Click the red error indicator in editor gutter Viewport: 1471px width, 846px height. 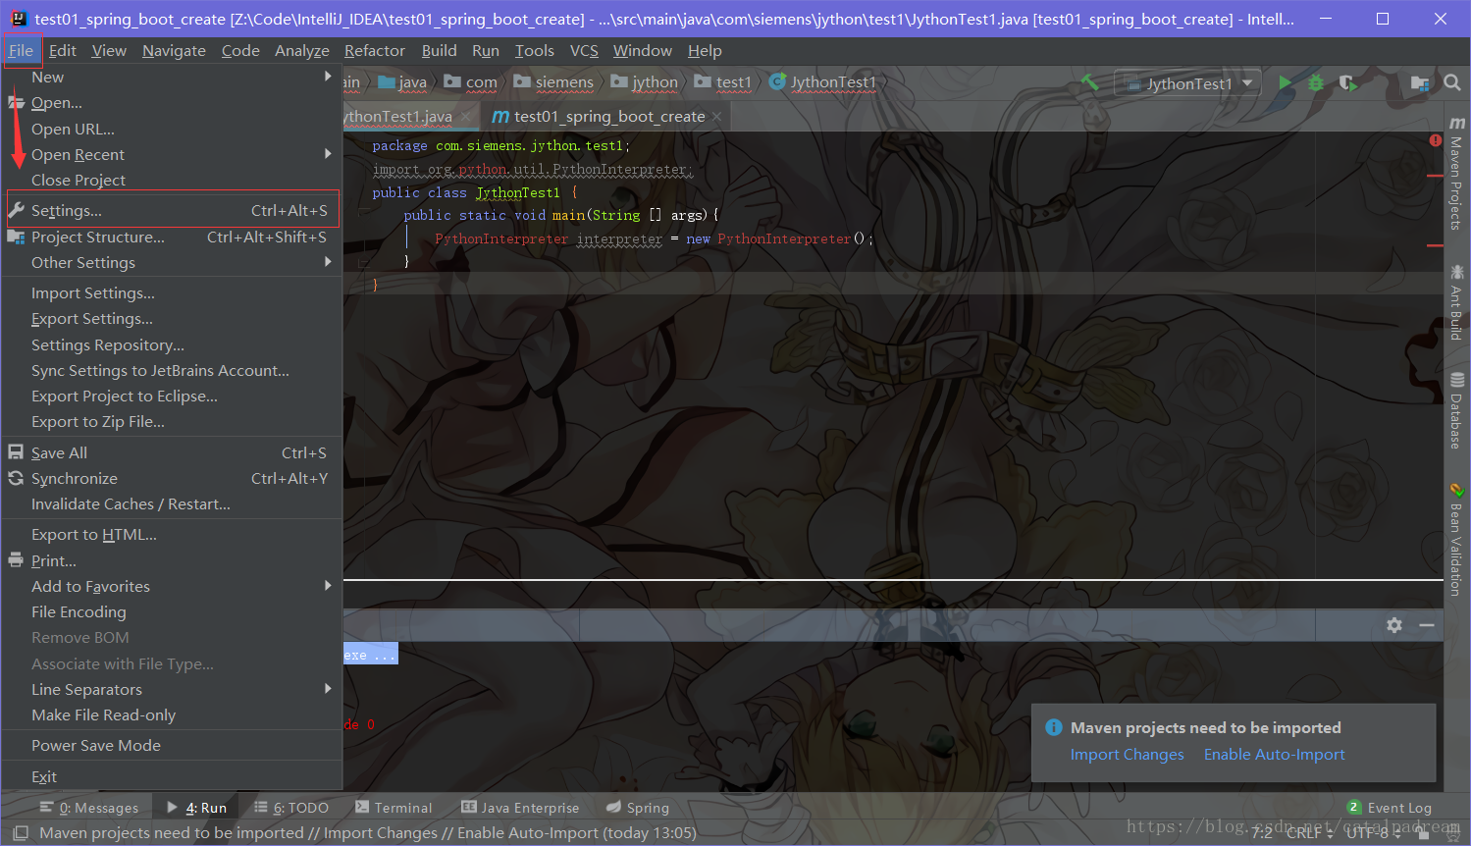click(x=1436, y=140)
